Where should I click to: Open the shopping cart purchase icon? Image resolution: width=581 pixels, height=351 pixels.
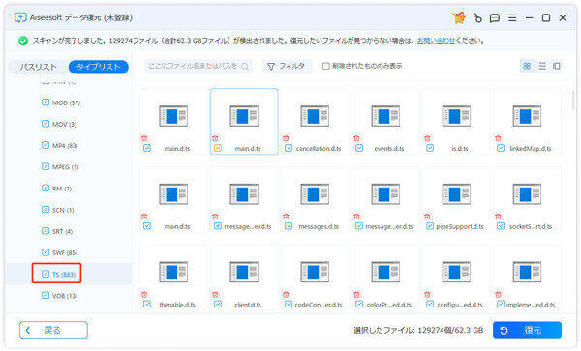click(459, 17)
